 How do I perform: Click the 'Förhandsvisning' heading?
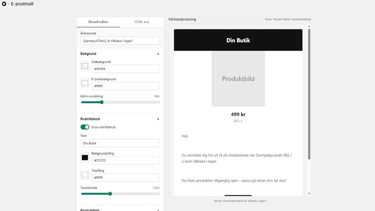click(x=182, y=19)
